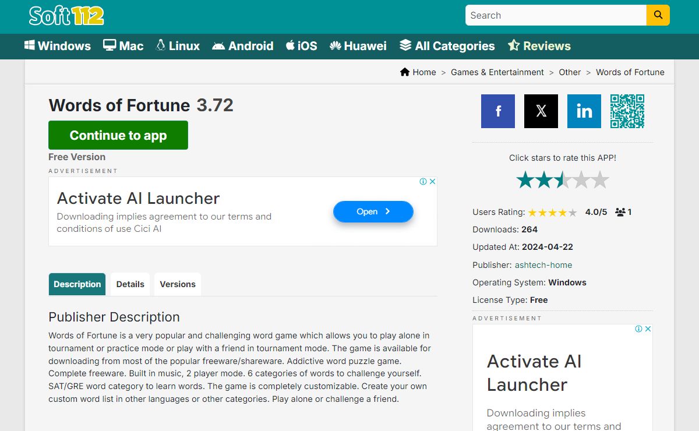Click the Soft112 logo

click(66, 16)
